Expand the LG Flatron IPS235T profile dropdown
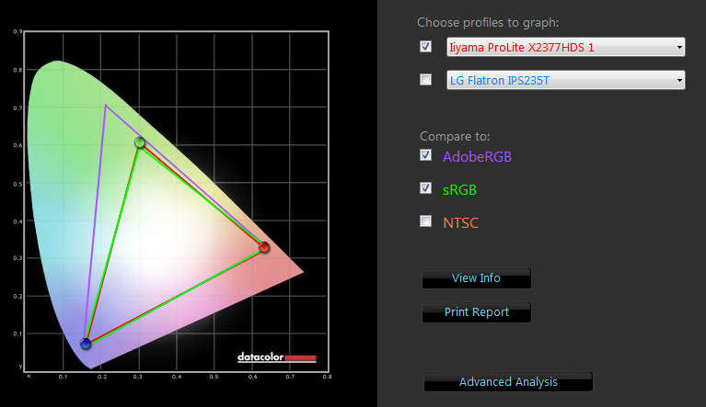 [565, 81]
